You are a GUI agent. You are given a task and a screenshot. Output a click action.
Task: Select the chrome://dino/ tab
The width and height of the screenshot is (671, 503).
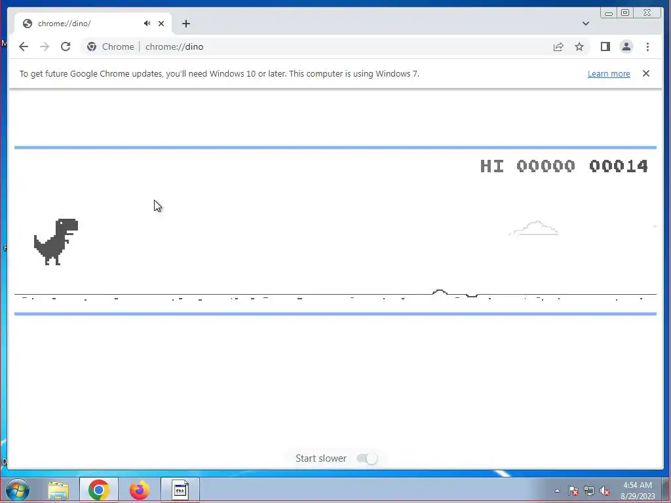(93, 24)
